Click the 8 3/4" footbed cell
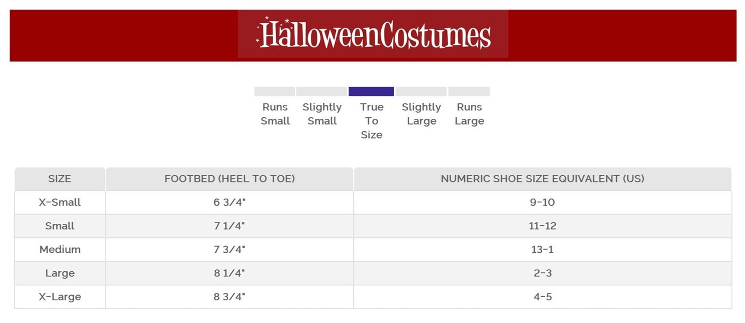This screenshot has width=745, height=323. [230, 297]
